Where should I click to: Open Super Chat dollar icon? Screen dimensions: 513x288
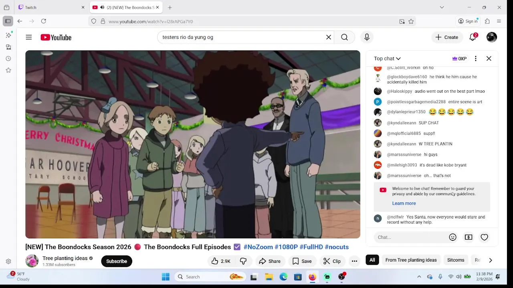[469, 237]
